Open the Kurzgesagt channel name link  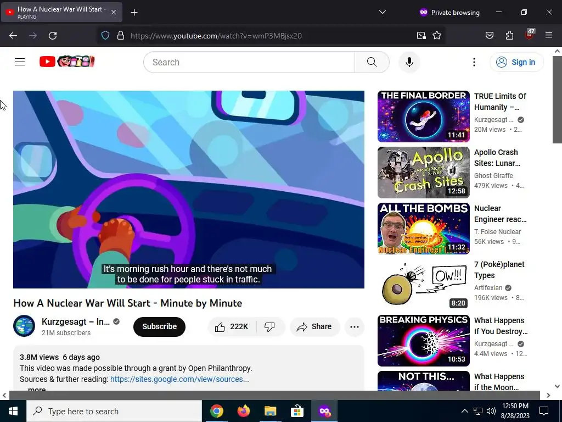[x=76, y=321]
